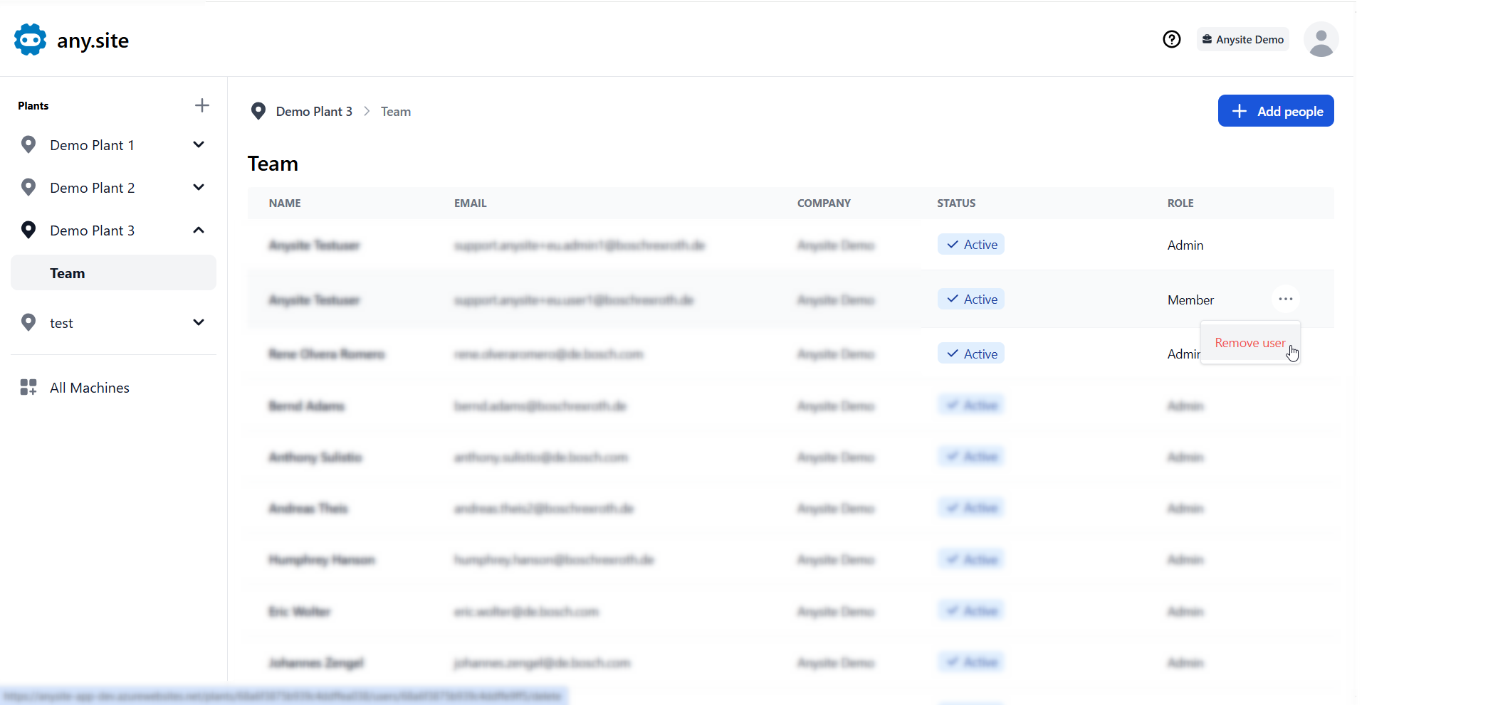Click the three-dot menu on Member row
Viewport: 1488px width, 705px height.
(x=1285, y=299)
